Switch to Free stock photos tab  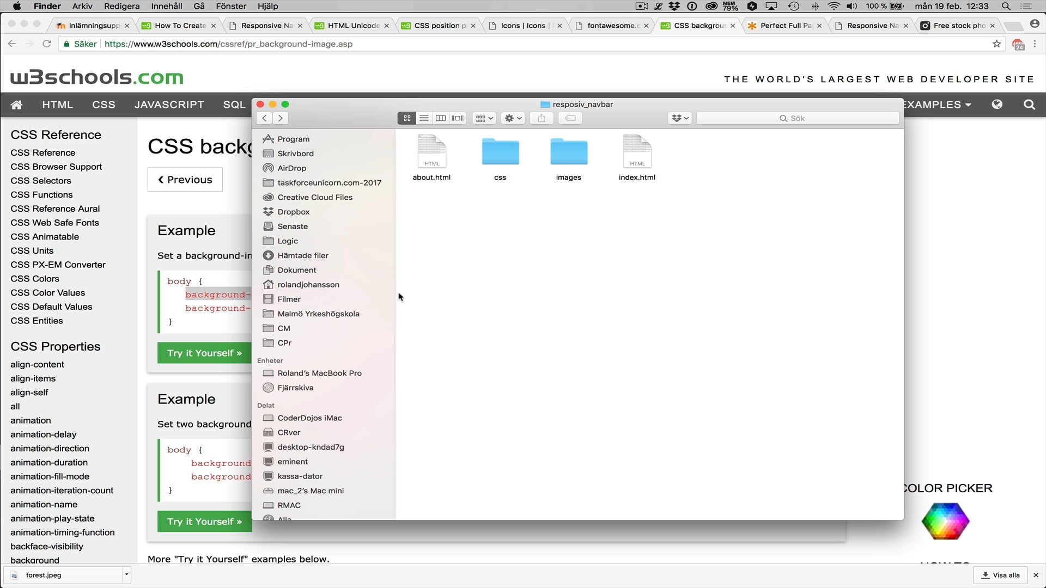958,26
